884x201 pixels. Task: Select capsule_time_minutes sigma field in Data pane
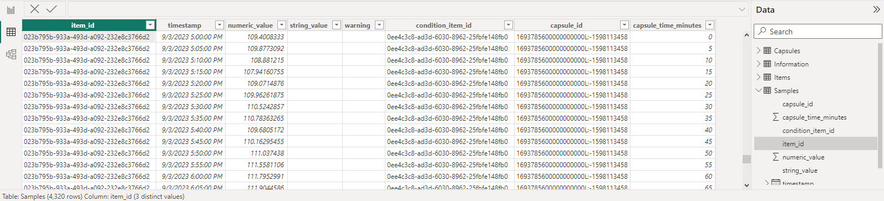pyautogui.click(x=814, y=117)
